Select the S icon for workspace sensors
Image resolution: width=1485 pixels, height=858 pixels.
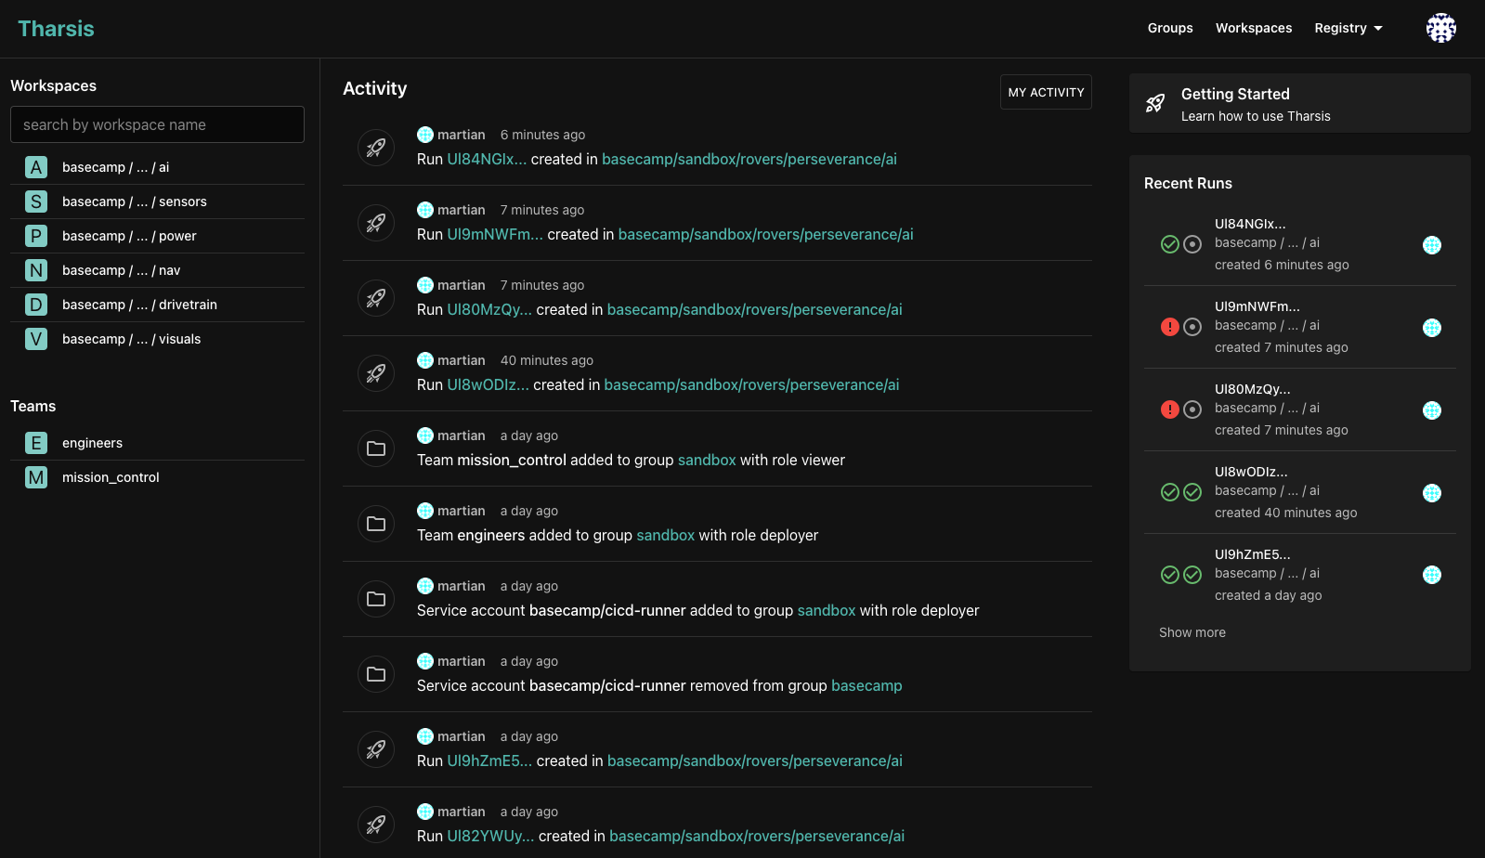(x=36, y=201)
